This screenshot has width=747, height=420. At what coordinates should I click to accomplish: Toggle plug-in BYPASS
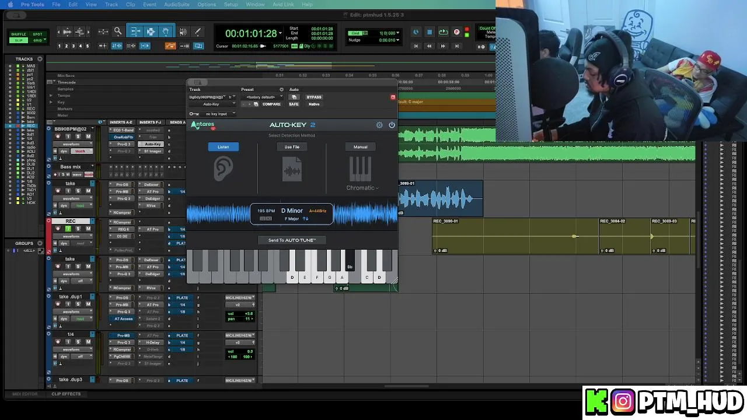[314, 97]
